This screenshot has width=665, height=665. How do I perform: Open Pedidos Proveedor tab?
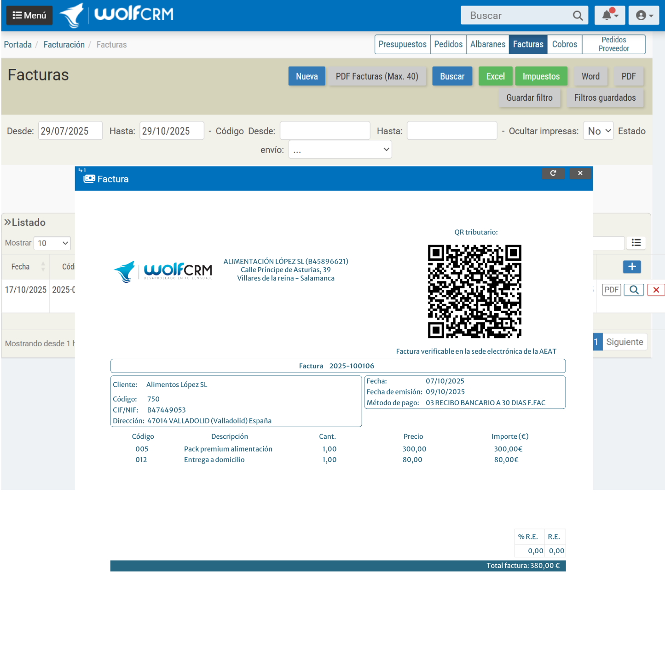click(614, 44)
